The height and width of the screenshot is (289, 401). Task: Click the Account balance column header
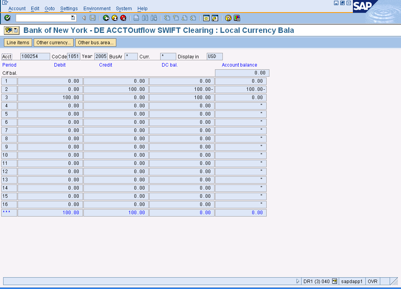pyautogui.click(x=239, y=65)
